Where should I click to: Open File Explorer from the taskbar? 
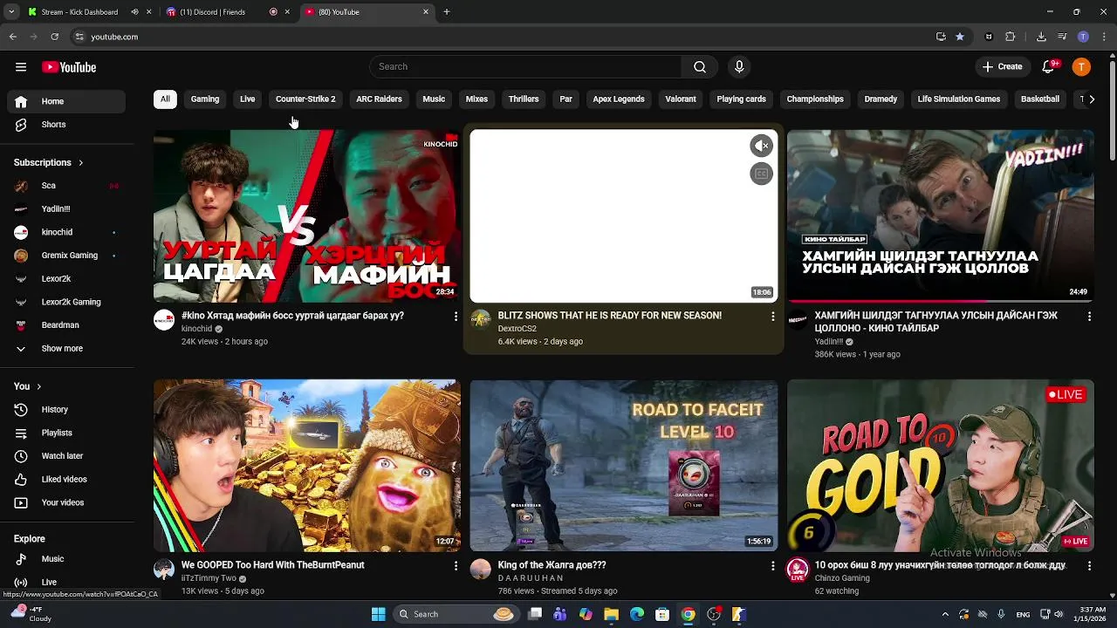(611, 614)
